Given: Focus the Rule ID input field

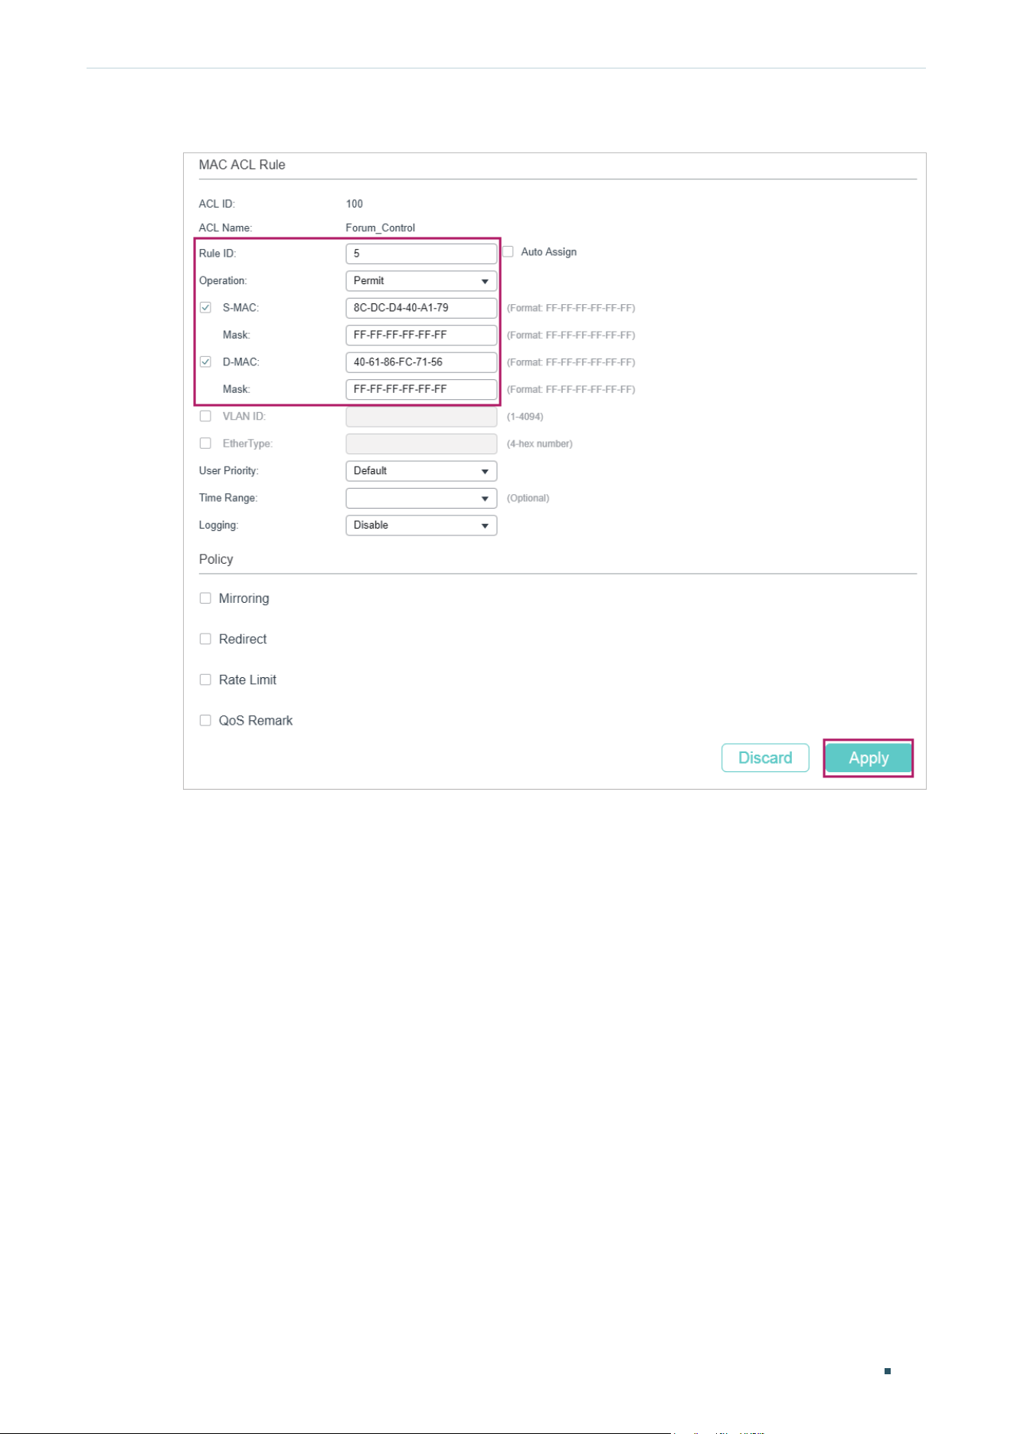Looking at the screenshot, I should (421, 254).
